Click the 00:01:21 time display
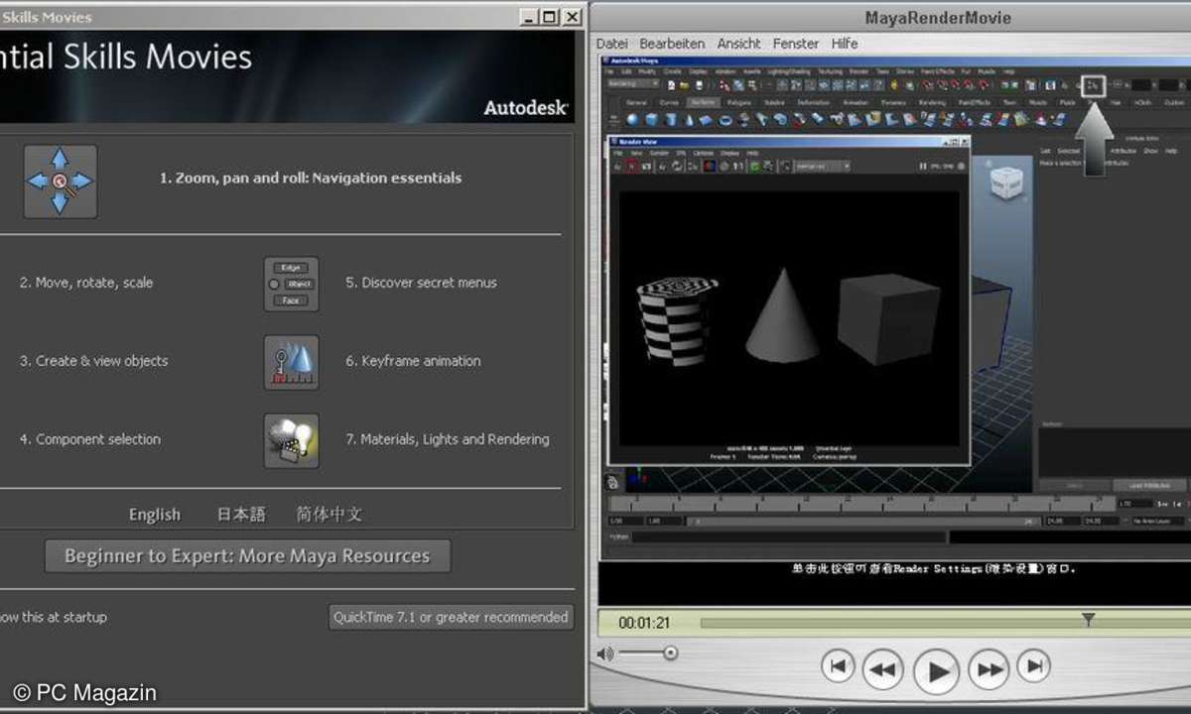The width and height of the screenshot is (1191, 714). pos(644,624)
